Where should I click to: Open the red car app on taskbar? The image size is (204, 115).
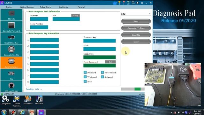pyautogui.click(x=32, y=112)
